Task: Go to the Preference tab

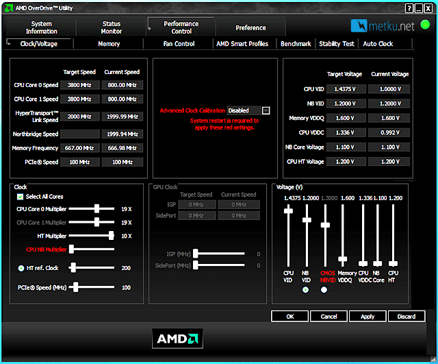Action: (x=250, y=27)
